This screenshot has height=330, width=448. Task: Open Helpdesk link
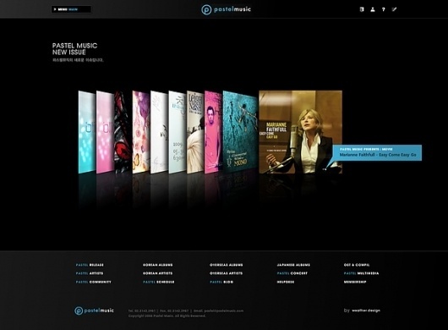click(x=286, y=282)
